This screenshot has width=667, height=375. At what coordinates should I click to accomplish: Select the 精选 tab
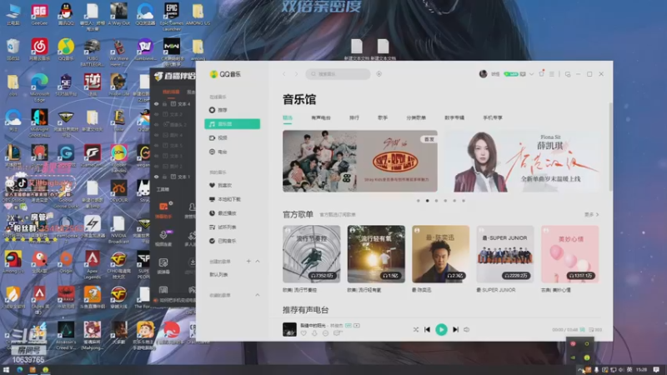pos(288,117)
